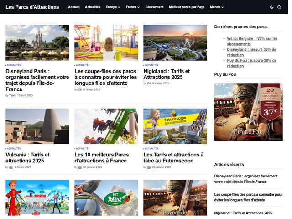Select the 4 février 2025 date text
292x219 pixels.
23,167
